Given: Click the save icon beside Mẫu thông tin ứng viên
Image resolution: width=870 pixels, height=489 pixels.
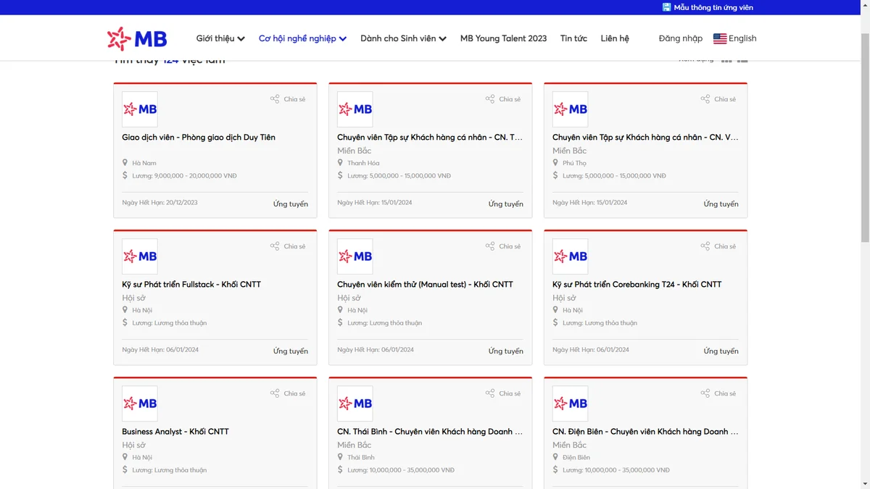Looking at the screenshot, I should (666, 7).
